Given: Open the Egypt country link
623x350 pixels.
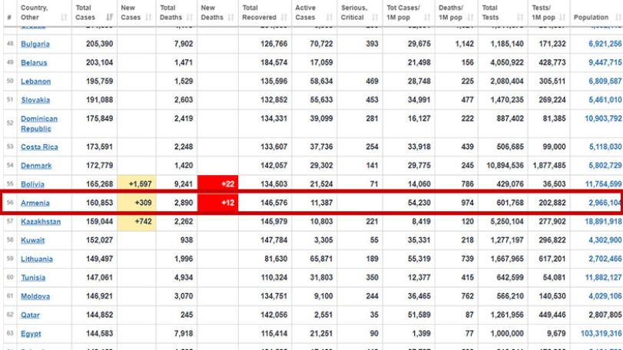Looking at the screenshot, I should pos(31,333).
